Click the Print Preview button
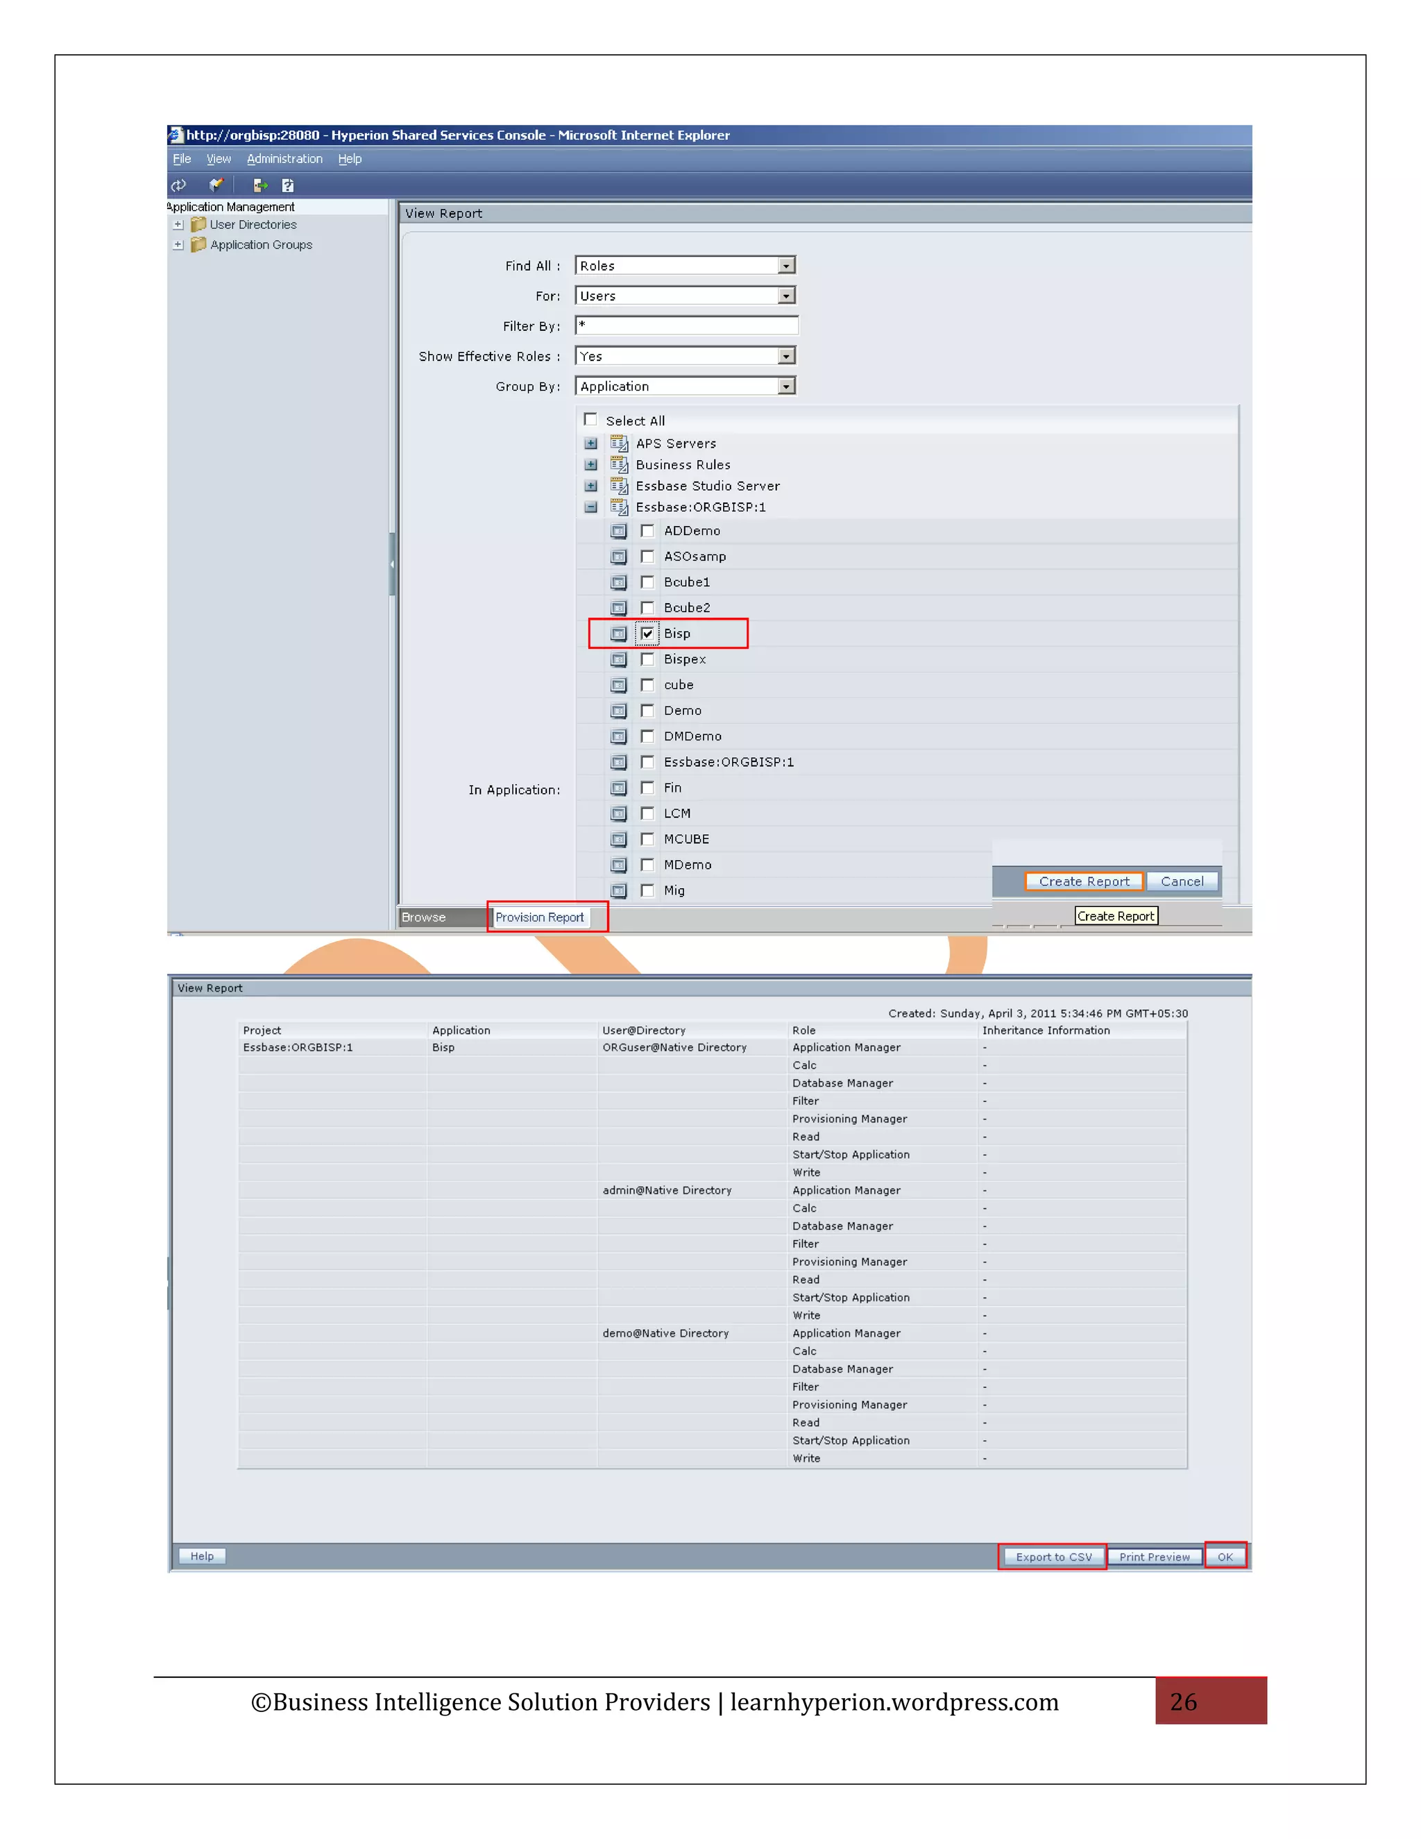 point(1154,1557)
